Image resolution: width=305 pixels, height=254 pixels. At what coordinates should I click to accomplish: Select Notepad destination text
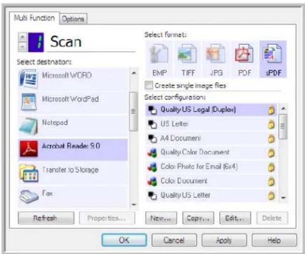[55, 123]
